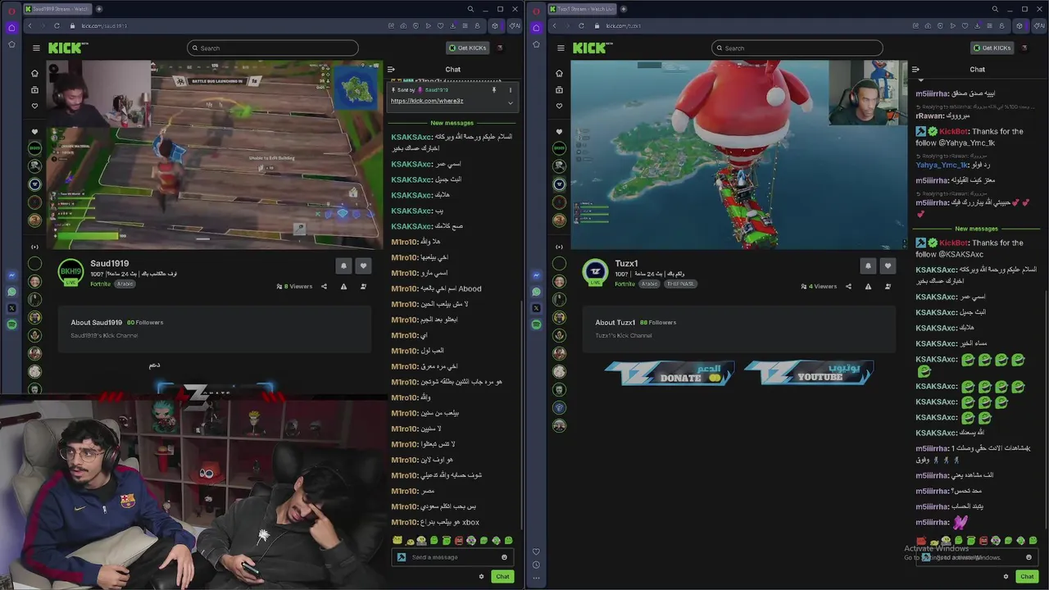Click THEFINASL tag under Tuzx1
The width and height of the screenshot is (1049, 590).
pos(680,284)
